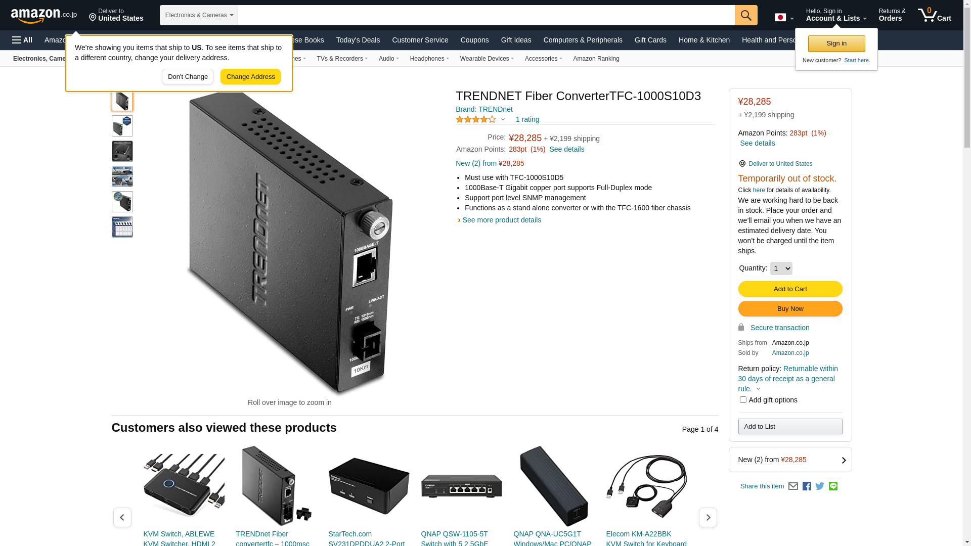The height and width of the screenshot is (546, 971).
Task: Open the shopping cart icon
Action: click(x=934, y=15)
